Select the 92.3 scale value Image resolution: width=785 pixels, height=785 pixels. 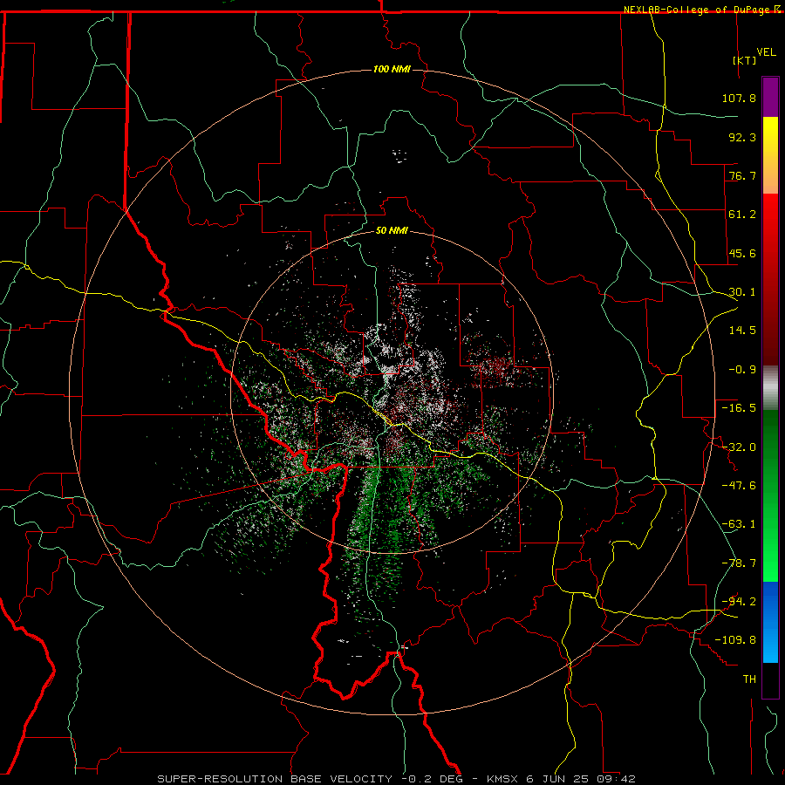click(x=742, y=137)
